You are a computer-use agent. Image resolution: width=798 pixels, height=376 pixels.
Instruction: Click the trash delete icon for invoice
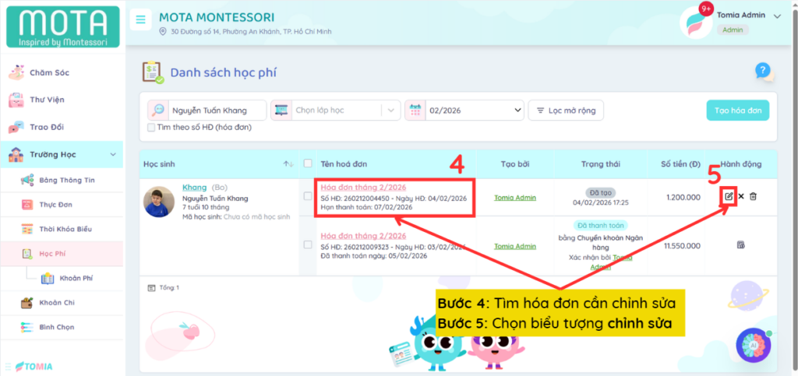coord(753,196)
